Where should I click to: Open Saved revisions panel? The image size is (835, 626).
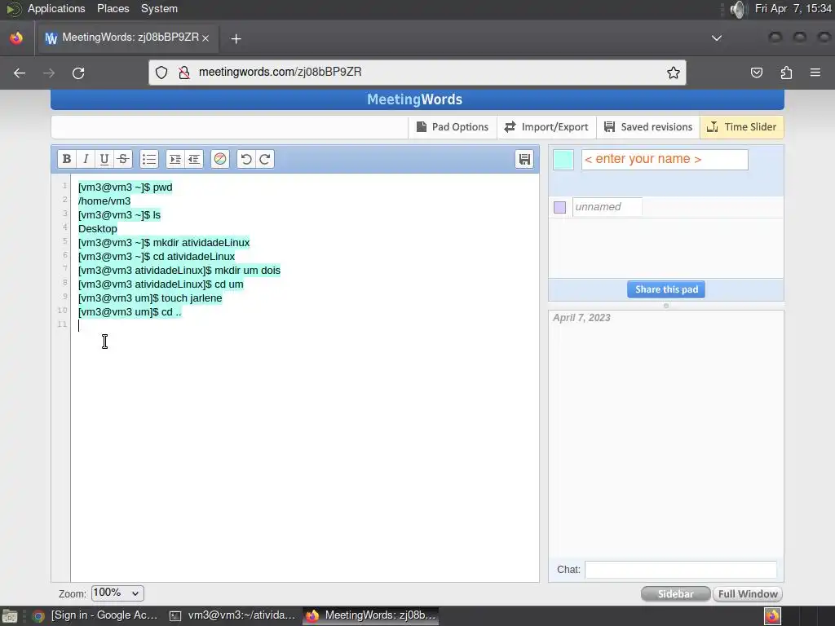(648, 127)
